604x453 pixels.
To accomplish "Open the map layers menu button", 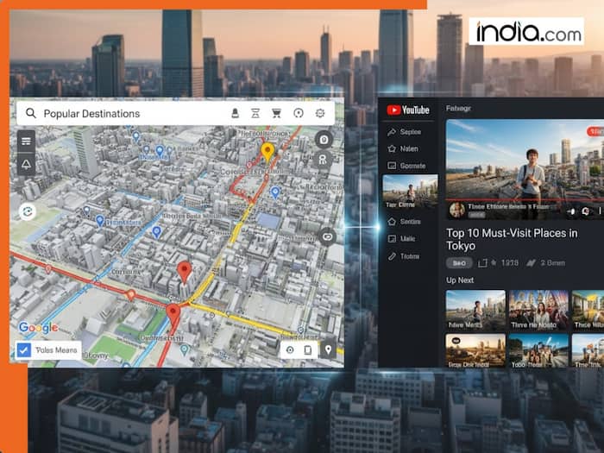I will (26, 141).
